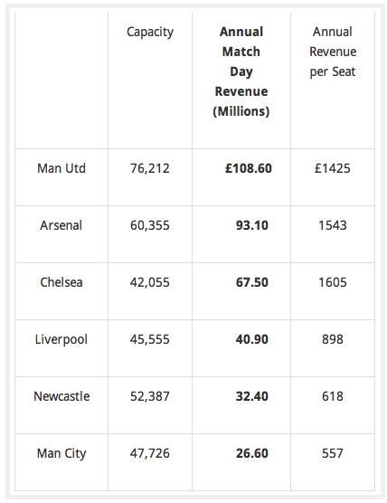Select the Chelsea team name cell

pos(61,282)
